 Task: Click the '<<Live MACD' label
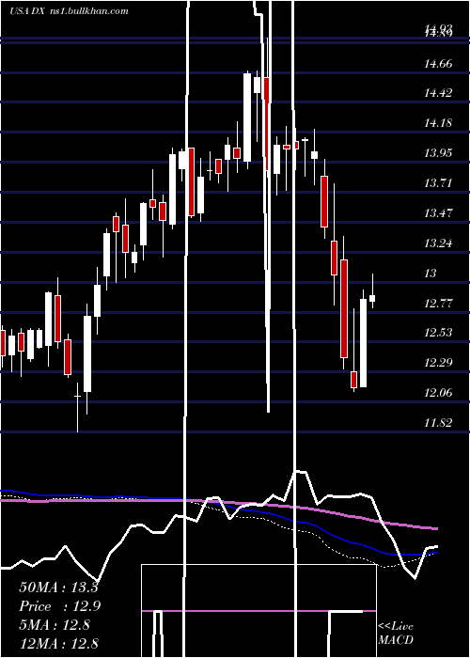tap(396, 633)
